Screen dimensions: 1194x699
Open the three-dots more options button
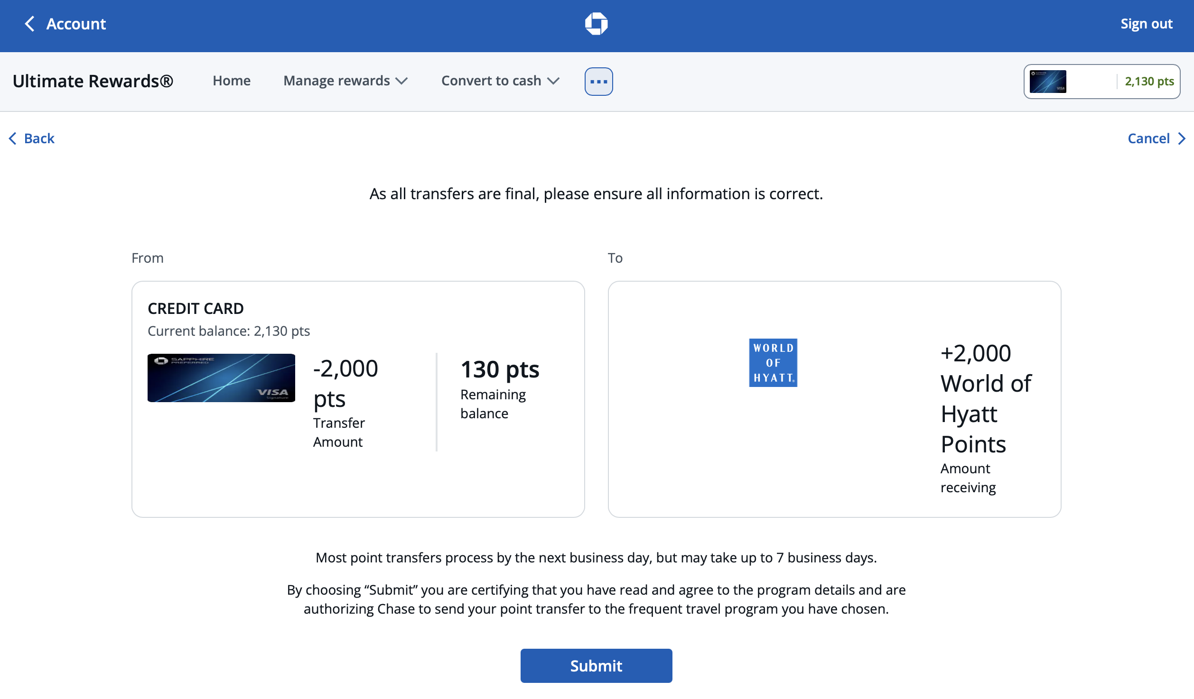pyautogui.click(x=598, y=82)
